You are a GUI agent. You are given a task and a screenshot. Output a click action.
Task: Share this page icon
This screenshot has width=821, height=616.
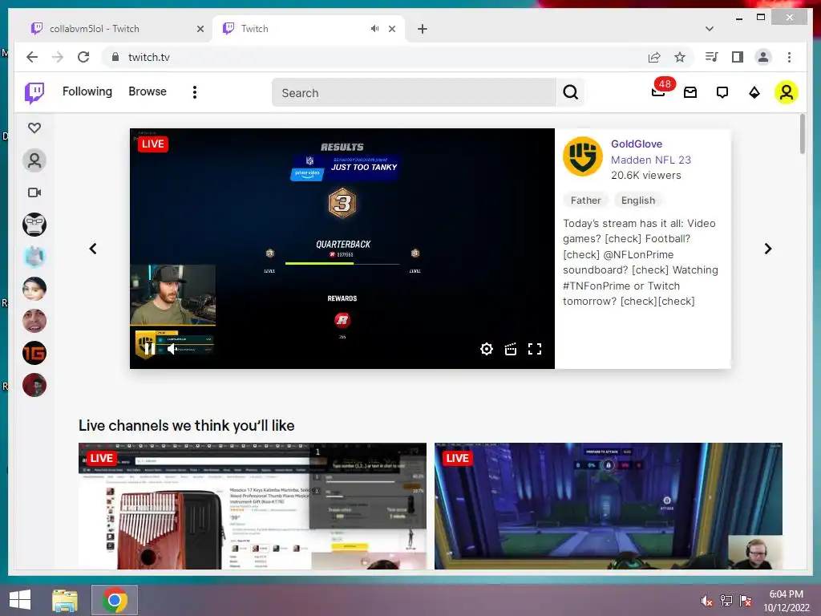click(x=654, y=57)
